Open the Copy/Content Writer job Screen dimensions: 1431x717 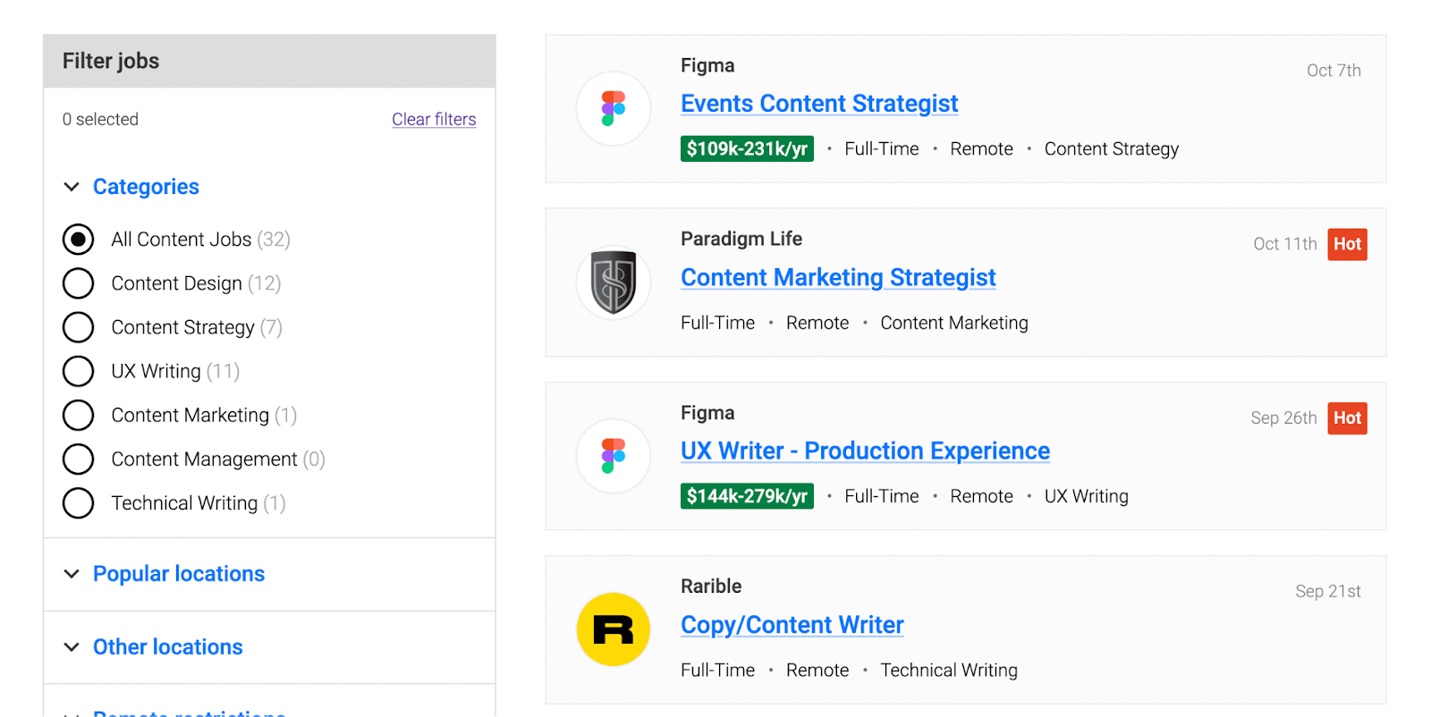click(x=792, y=625)
